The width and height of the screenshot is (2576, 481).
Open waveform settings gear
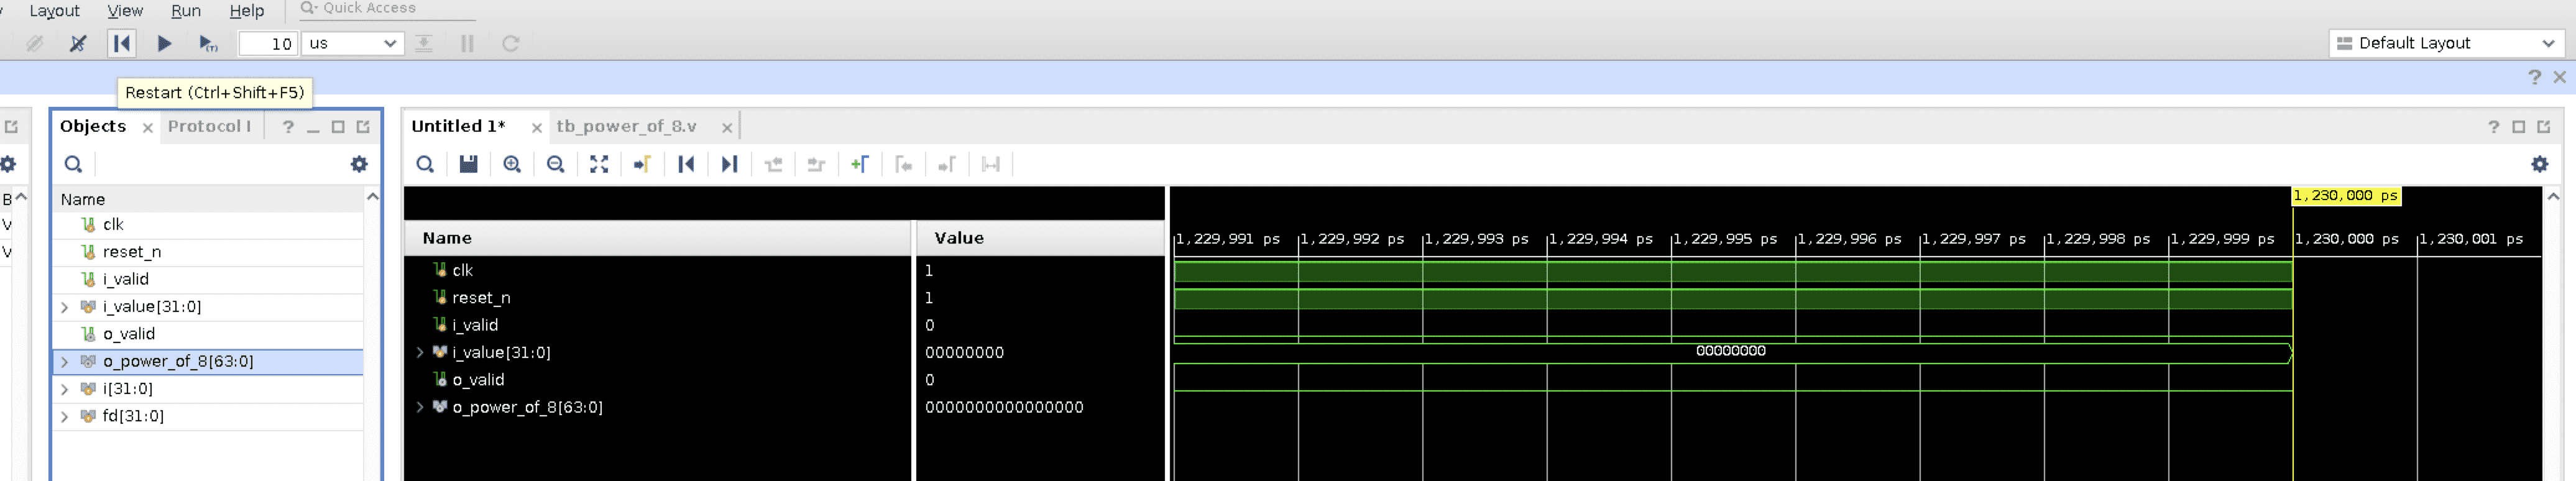(x=2539, y=164)
